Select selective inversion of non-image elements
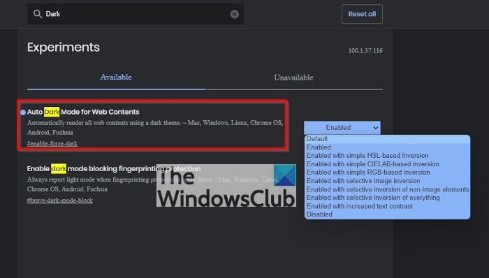 387,189
